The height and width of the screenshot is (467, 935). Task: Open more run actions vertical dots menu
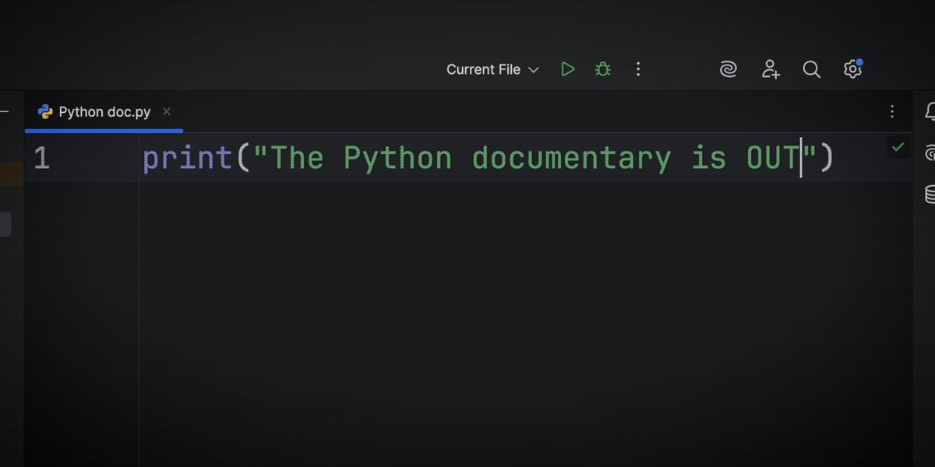point(638,69)
